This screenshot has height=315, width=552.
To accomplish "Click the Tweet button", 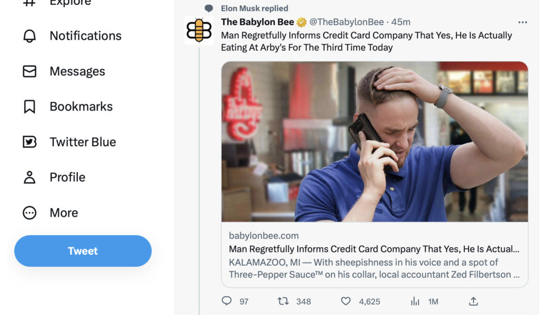I will [x=82, y=251].
